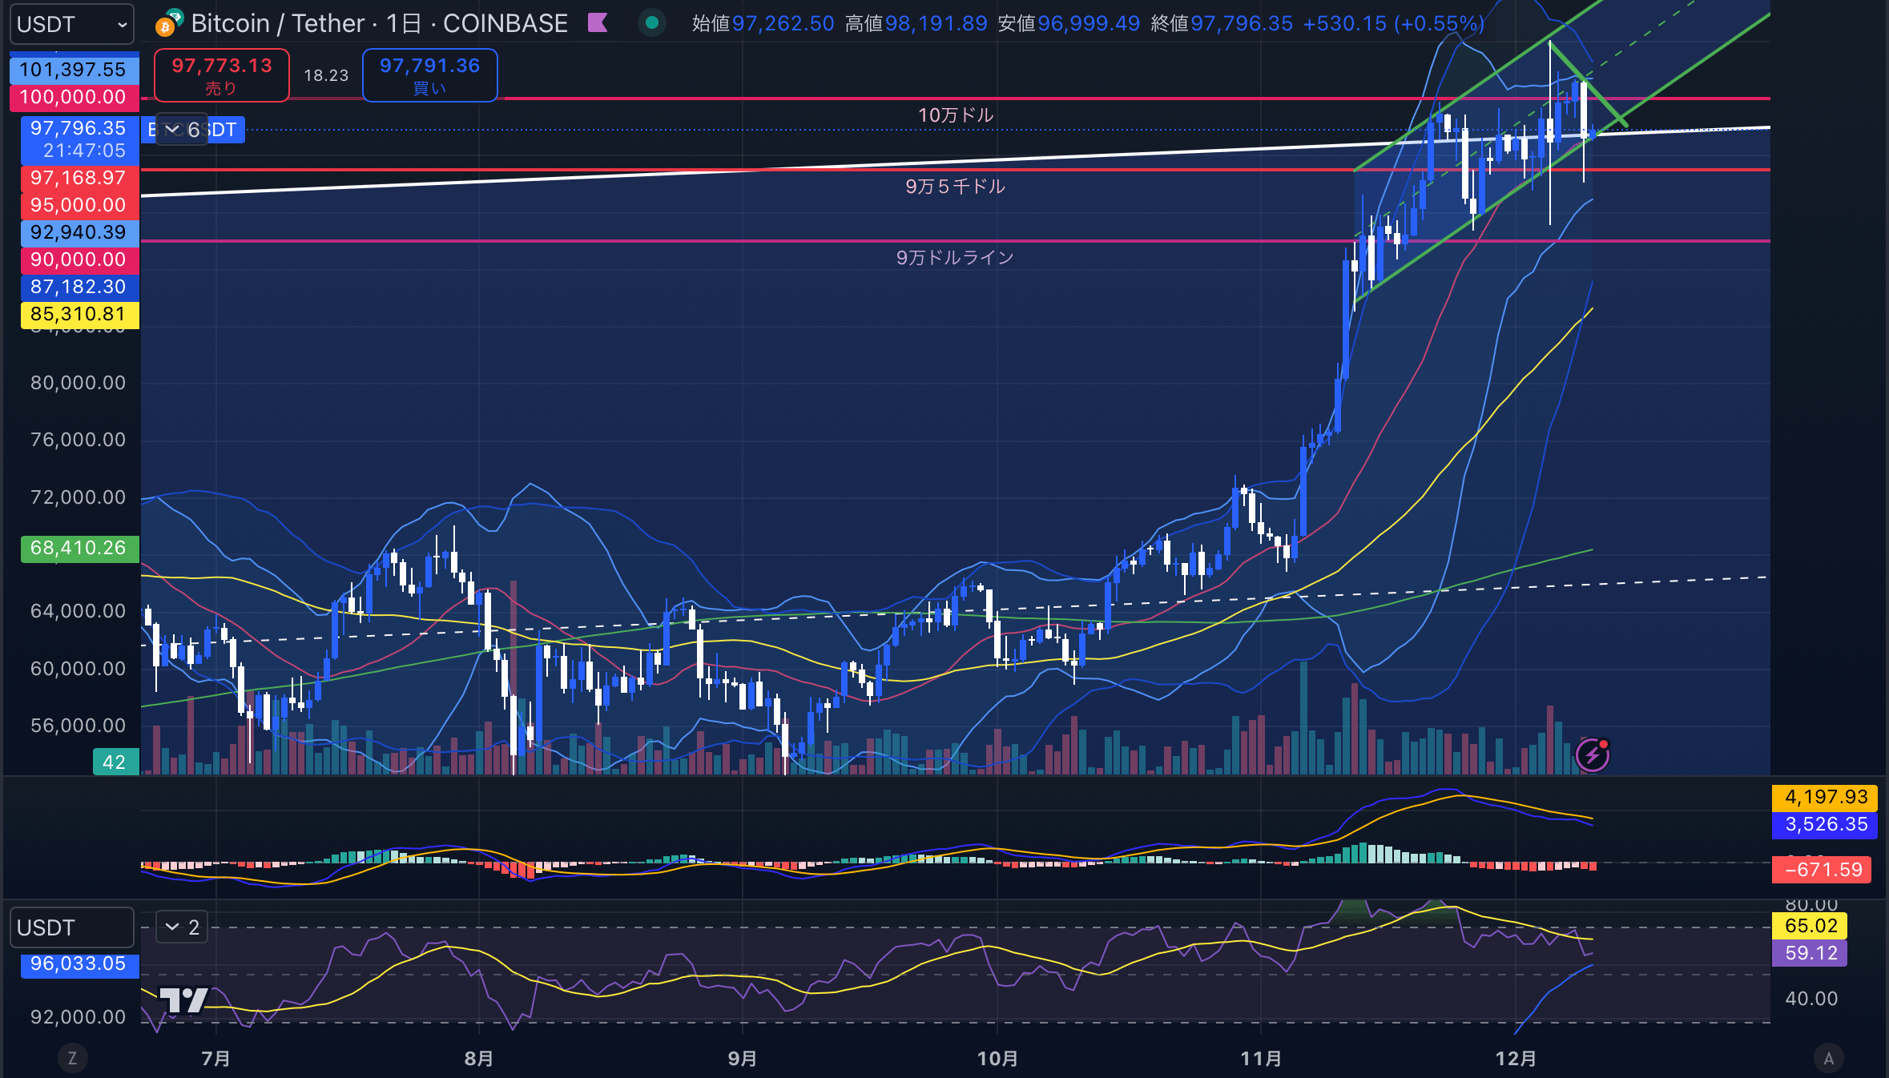Screen dimensions: 1889x1078
Task: Select the 100,000.00 red price label
Action: pyautogui.click(x=74, y=97)
